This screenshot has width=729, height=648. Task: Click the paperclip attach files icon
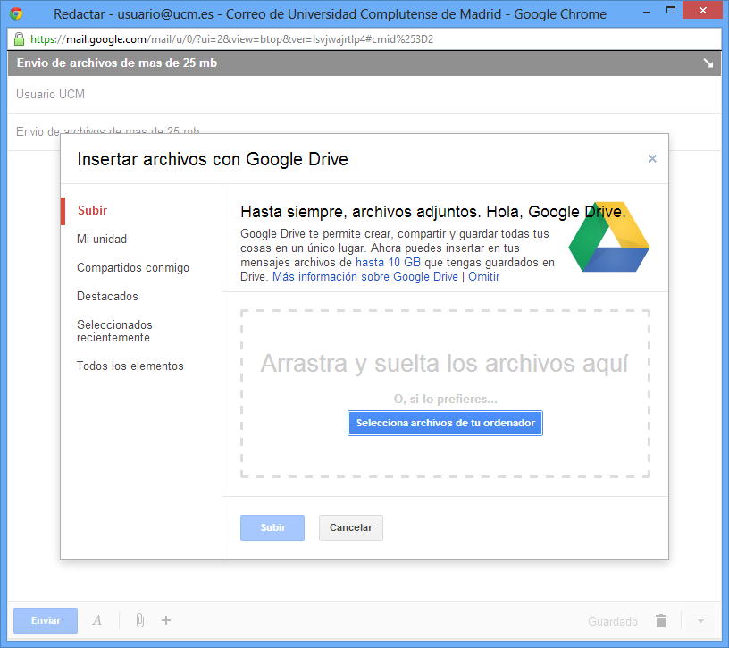140,620
